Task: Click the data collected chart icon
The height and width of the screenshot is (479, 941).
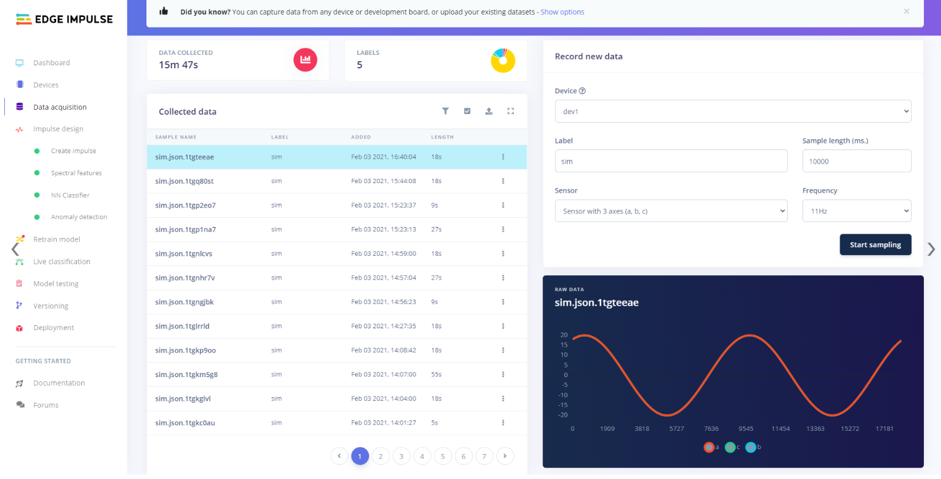Action: coord(305,59)
